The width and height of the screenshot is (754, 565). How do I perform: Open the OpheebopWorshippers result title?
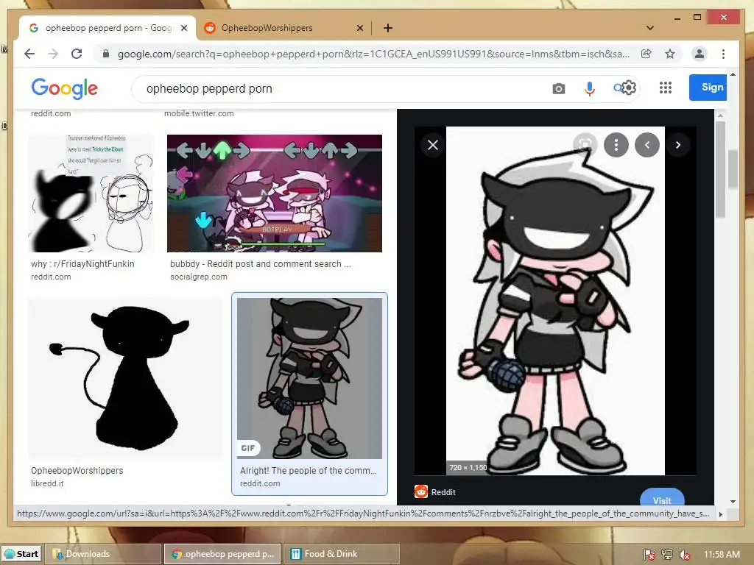[77, 470]
